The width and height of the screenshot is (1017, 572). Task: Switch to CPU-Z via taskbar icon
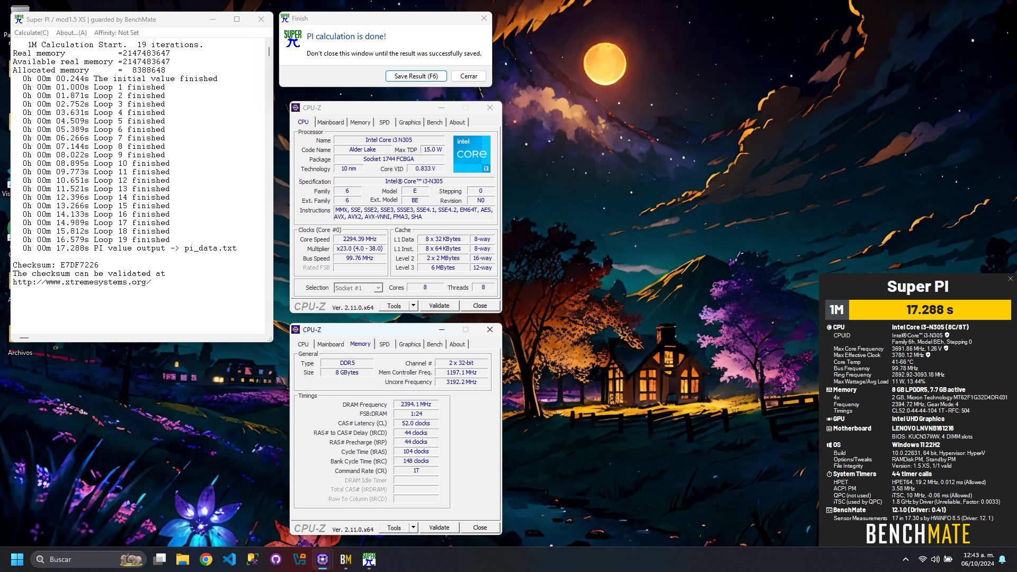323,559
